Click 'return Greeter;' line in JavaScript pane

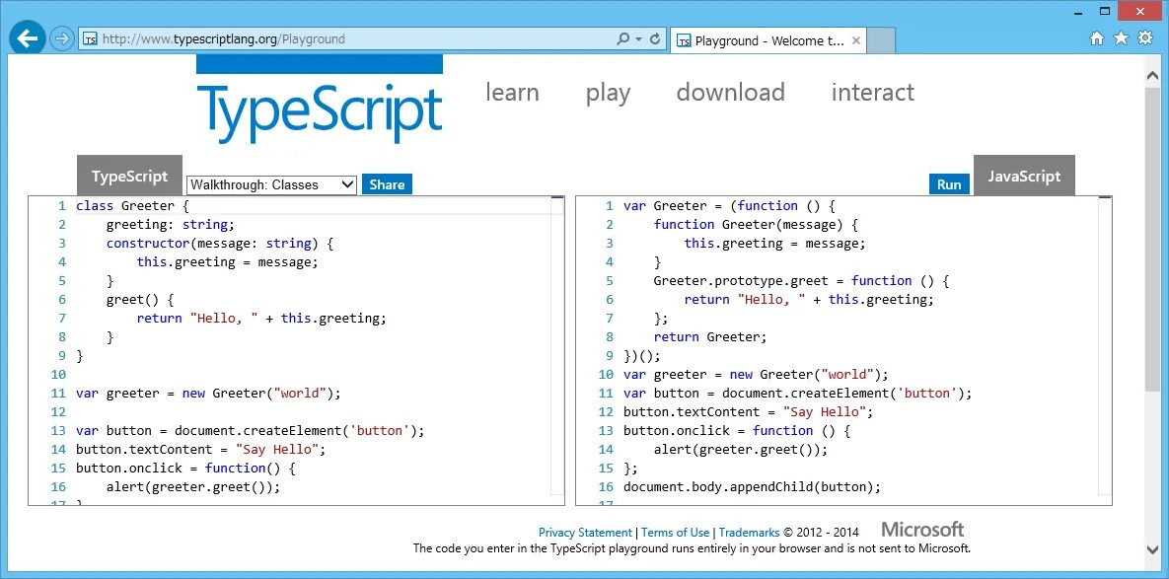[709, 336]
